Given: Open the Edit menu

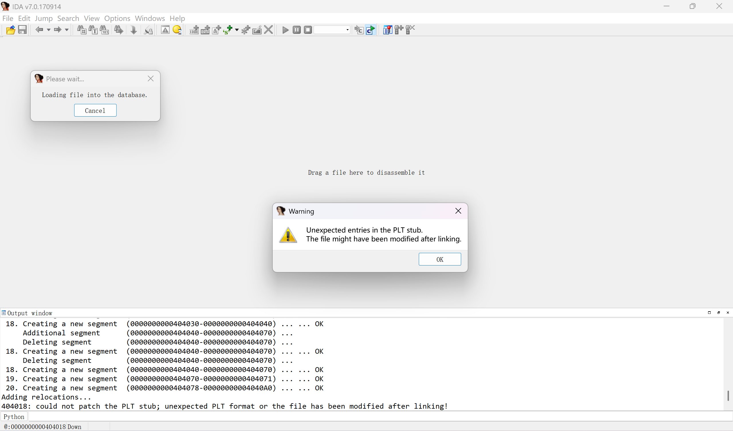Looking at the screenshot, I should click(24, 18).
